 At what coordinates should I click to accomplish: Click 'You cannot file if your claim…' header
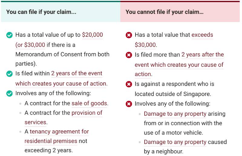click(x=165, y=12)
